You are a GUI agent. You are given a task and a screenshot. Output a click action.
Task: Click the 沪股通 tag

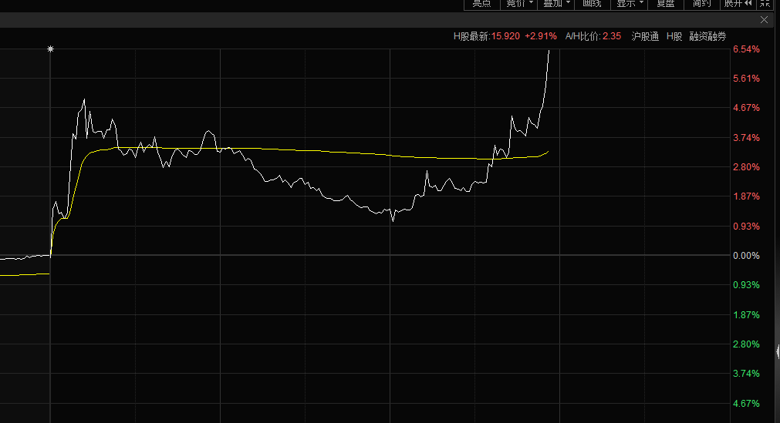coord(645,36)
